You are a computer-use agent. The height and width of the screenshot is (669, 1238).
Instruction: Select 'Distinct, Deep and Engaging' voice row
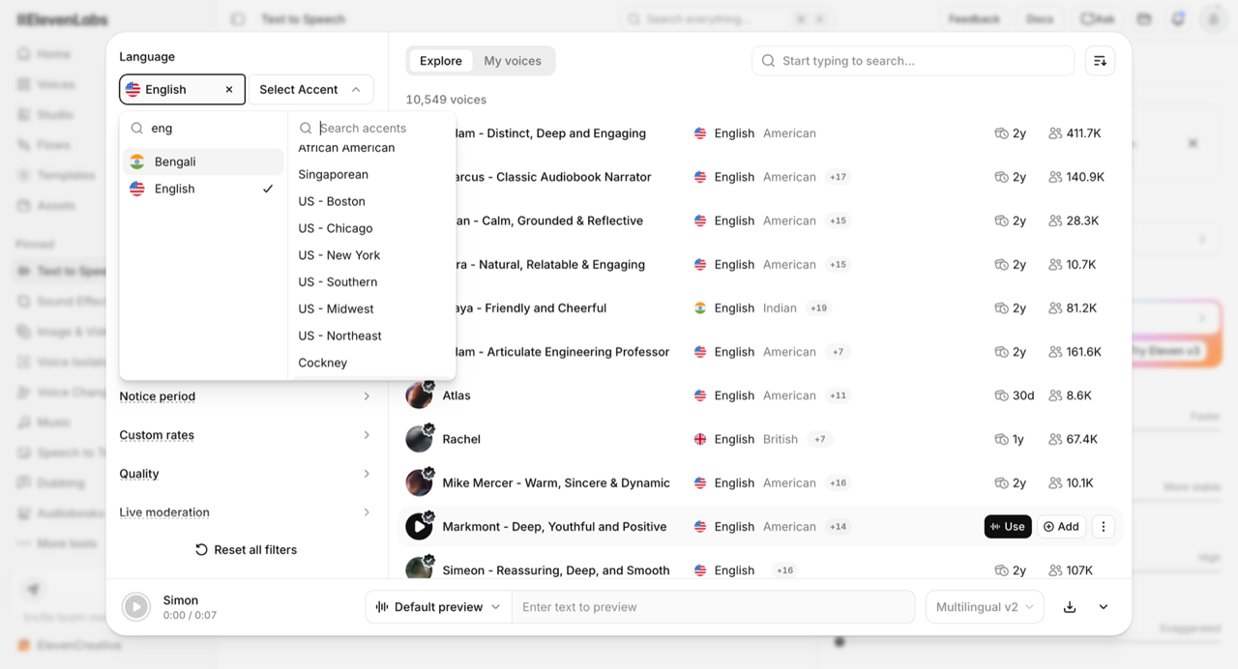pyautogui.click(x=761, y=133)
